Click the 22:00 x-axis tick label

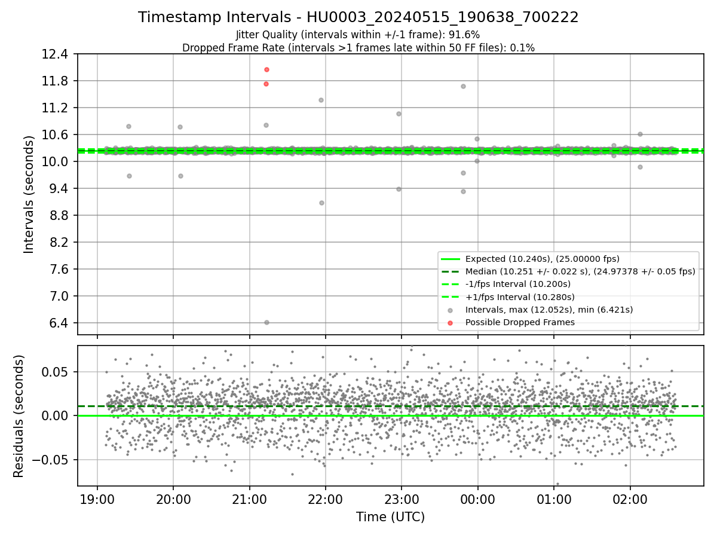pyautogui.click(x=325, y=499)
